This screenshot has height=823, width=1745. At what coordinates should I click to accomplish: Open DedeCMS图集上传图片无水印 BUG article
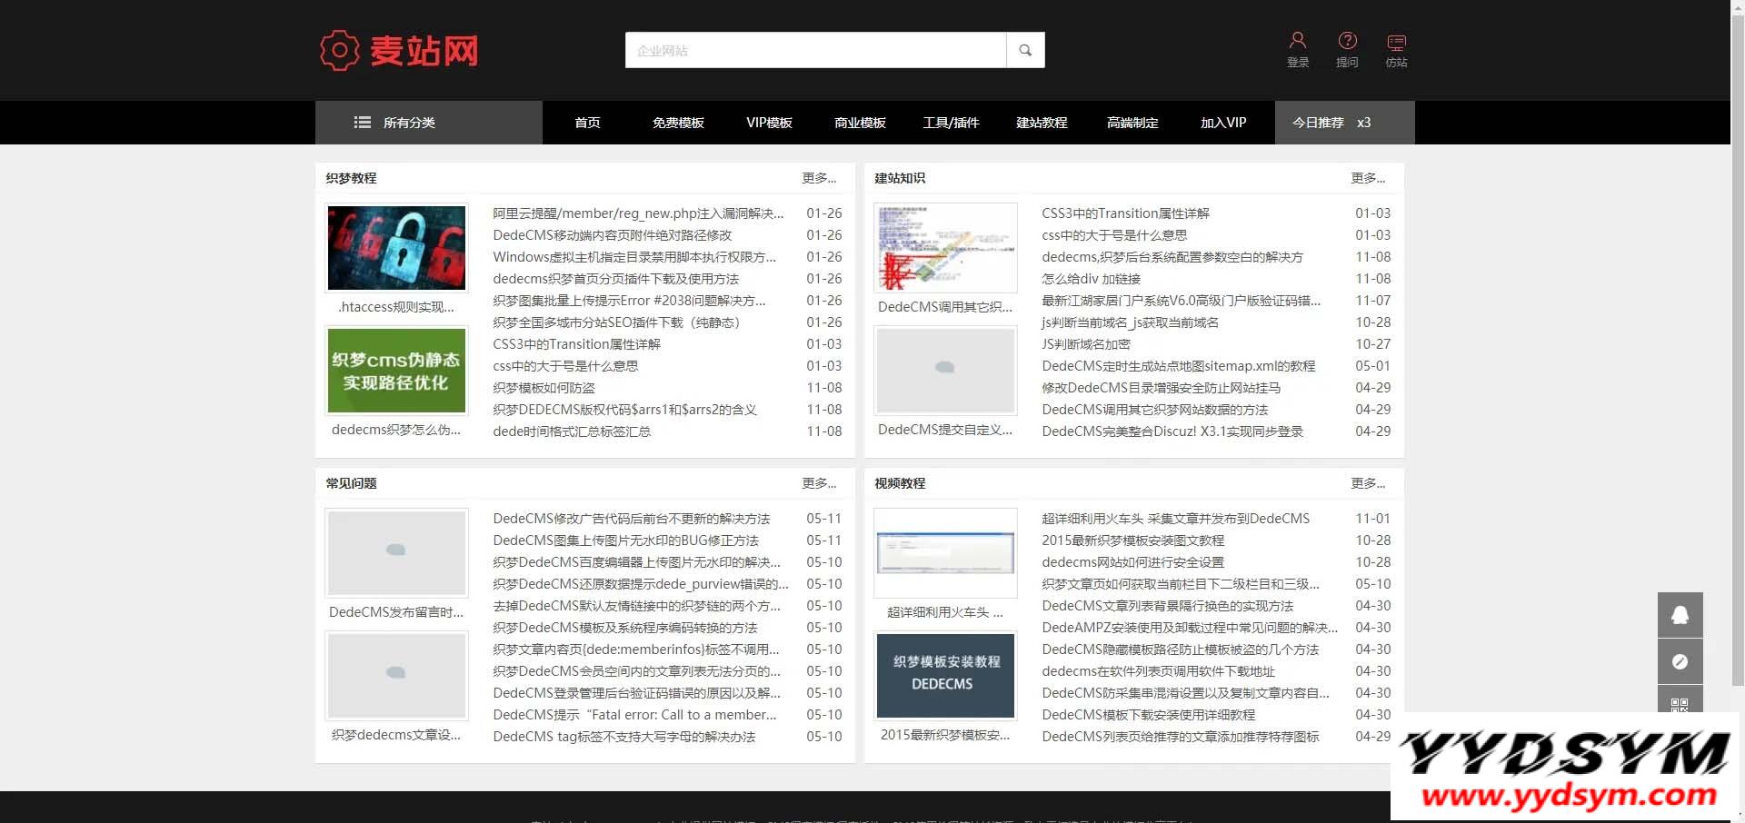(625, 540)
